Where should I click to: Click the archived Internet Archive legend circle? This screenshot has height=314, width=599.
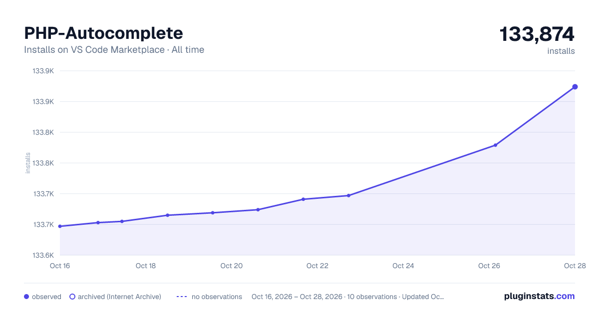pyautogui.click(x=72, y=297)
